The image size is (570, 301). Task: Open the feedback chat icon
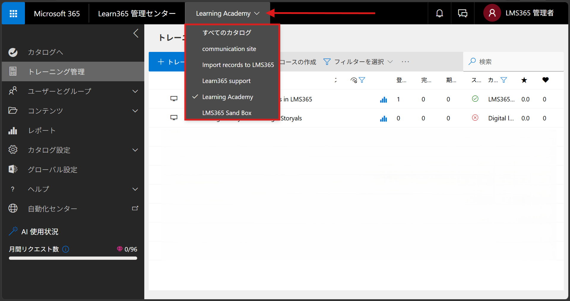click(x=463, y=13)
